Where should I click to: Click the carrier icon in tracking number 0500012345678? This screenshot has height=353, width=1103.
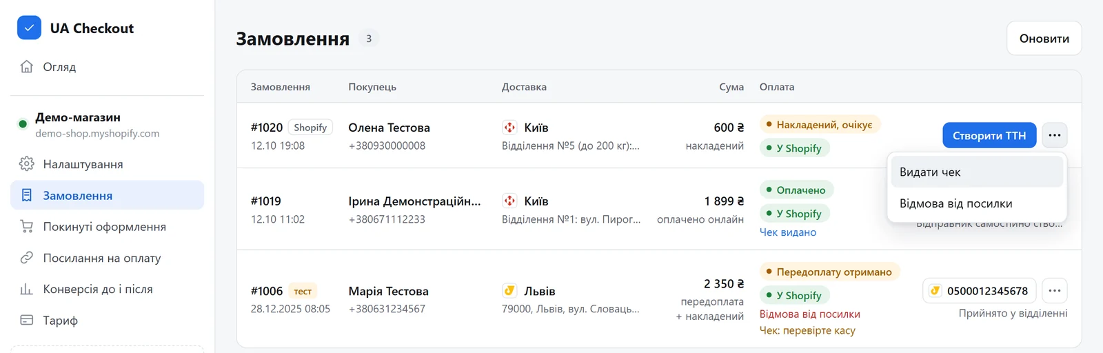[935, 291]
